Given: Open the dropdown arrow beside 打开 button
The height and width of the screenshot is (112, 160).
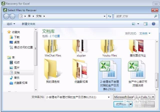Looking at the screenshot, I should (130, 104).
